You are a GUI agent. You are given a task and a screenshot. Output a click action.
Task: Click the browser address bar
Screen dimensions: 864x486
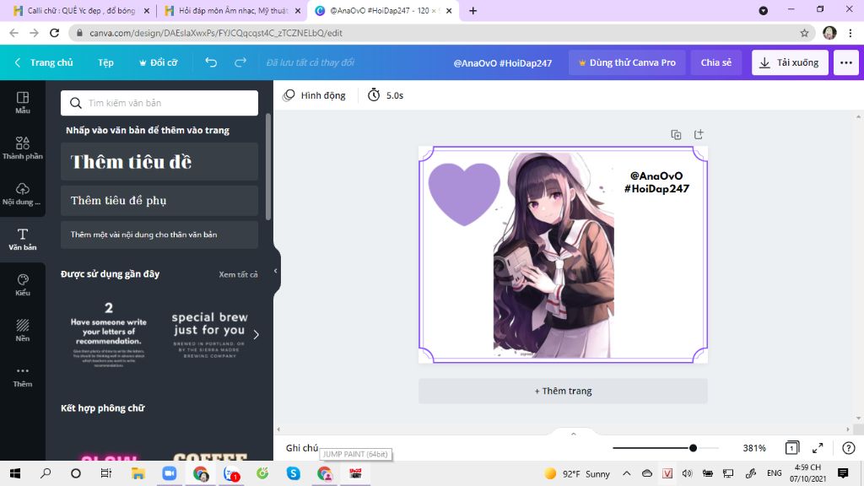tap(440, 33)
